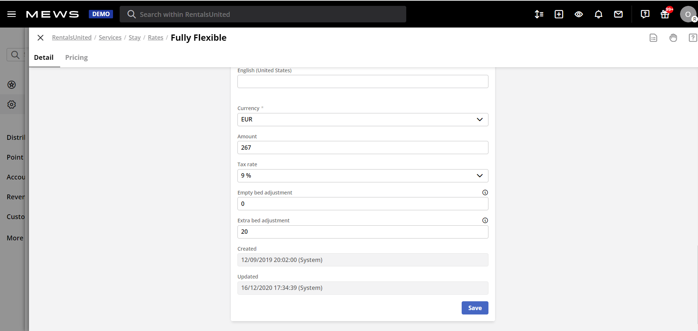Navigate to Services breadcrumb link
Image resolution: width=698 pixels, height=331 pixels.
[x=110, y=38]
